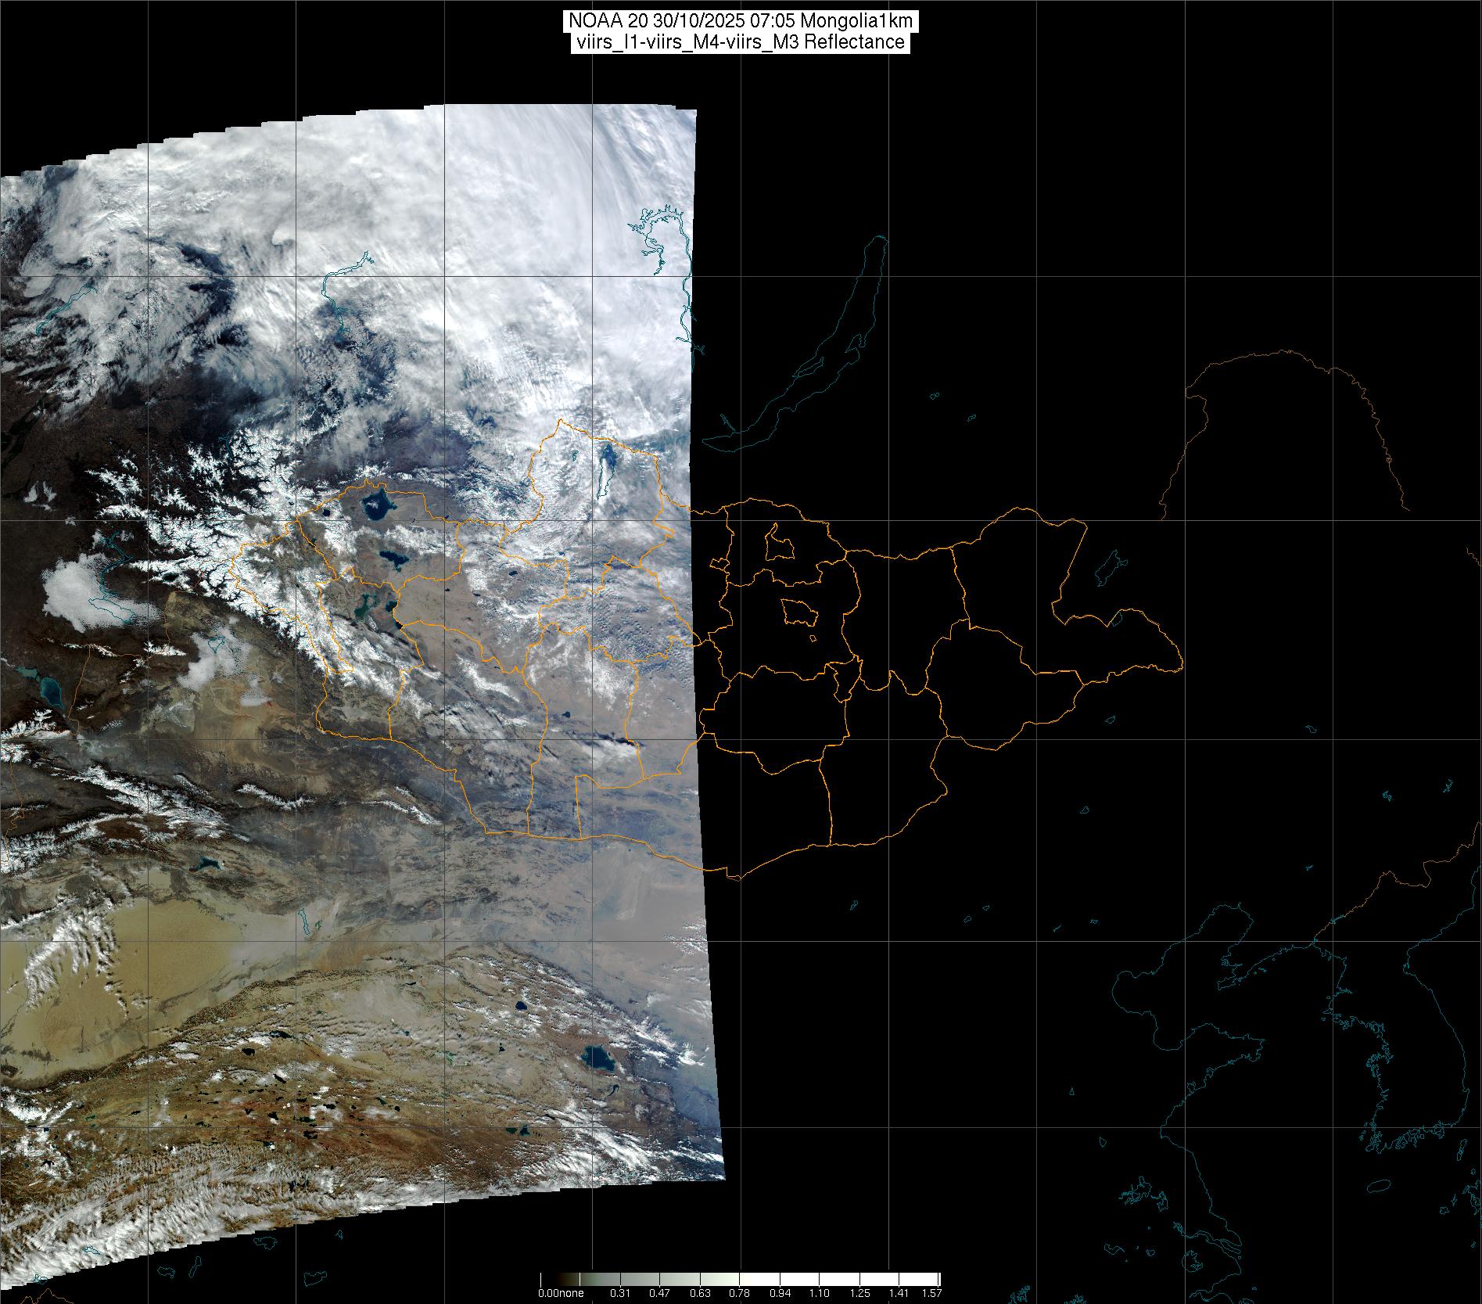Image resolution: width=1482 pixels, height=1304 pixels.
Task: Click the 1.25 colorbar tick label
Action: (859, 1293)
